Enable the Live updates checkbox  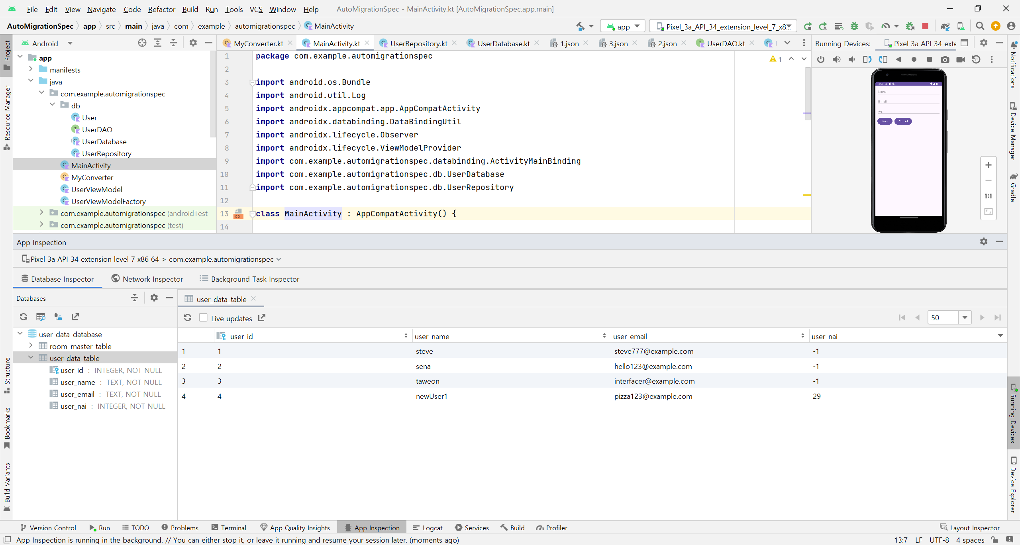tap(203, 318)
